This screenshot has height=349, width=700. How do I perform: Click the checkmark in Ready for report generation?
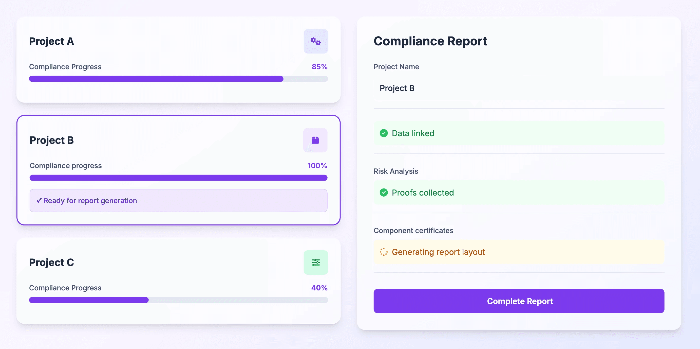(39, 200)
